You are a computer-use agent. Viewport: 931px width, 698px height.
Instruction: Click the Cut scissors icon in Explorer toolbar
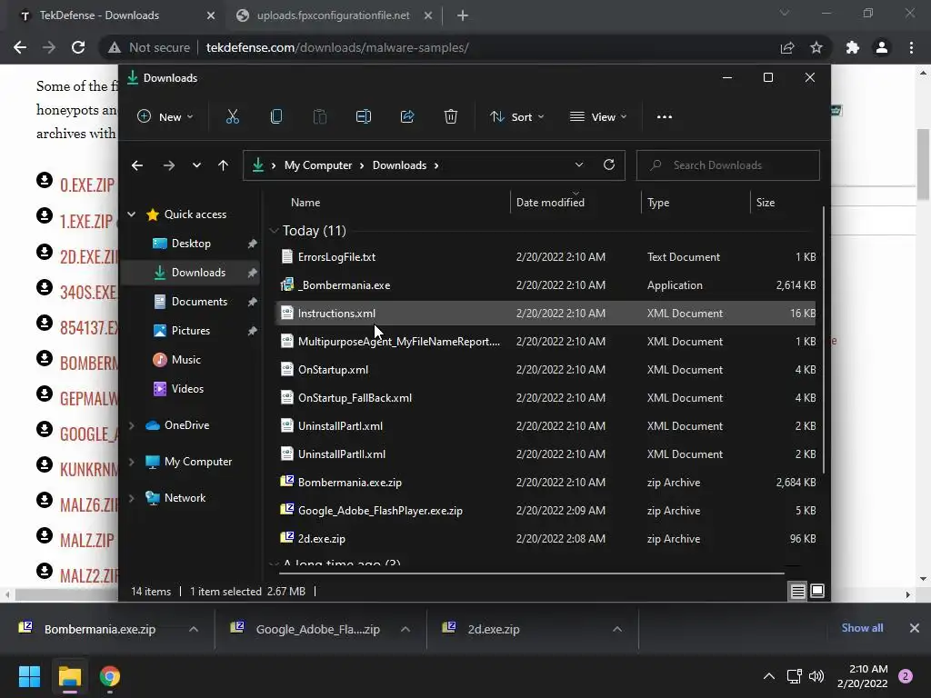pos(232,117)
